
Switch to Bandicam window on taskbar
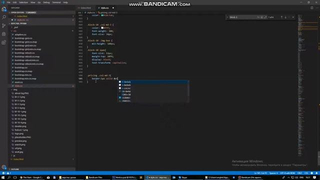(250, 177)
